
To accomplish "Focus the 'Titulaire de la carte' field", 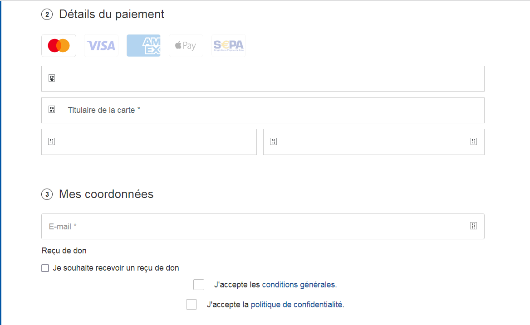I will 272,110.
